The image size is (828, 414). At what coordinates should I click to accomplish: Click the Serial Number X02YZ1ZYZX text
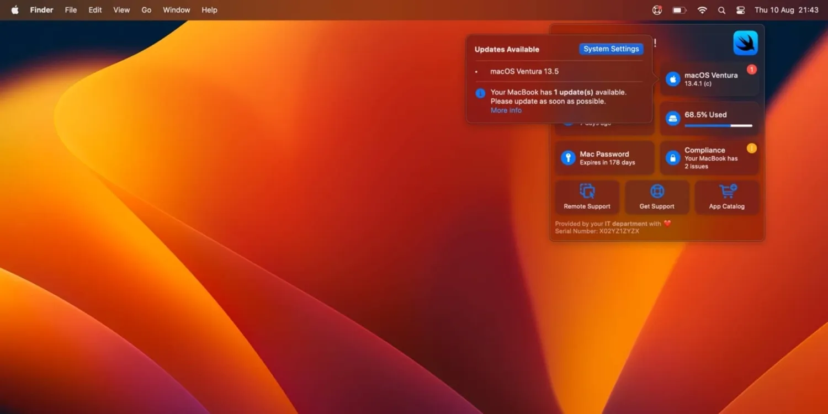point(597,231)
